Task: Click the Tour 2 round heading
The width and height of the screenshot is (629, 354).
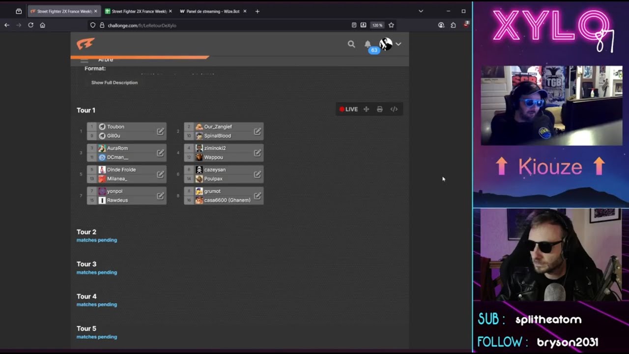Action: [86, 232]
